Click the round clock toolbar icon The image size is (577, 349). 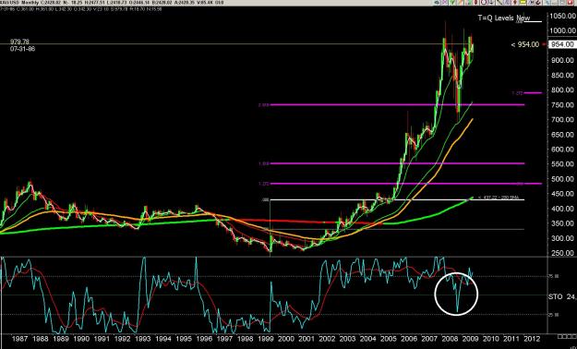pos(484,2)
